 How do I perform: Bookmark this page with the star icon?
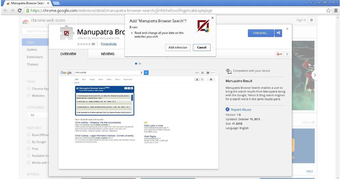(x=329, y=10)
